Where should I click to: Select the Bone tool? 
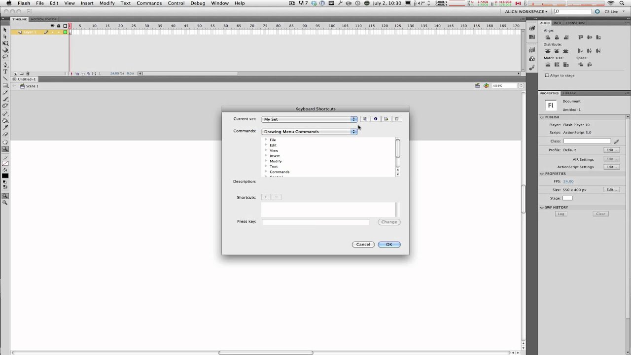click(x=5, y=113)
